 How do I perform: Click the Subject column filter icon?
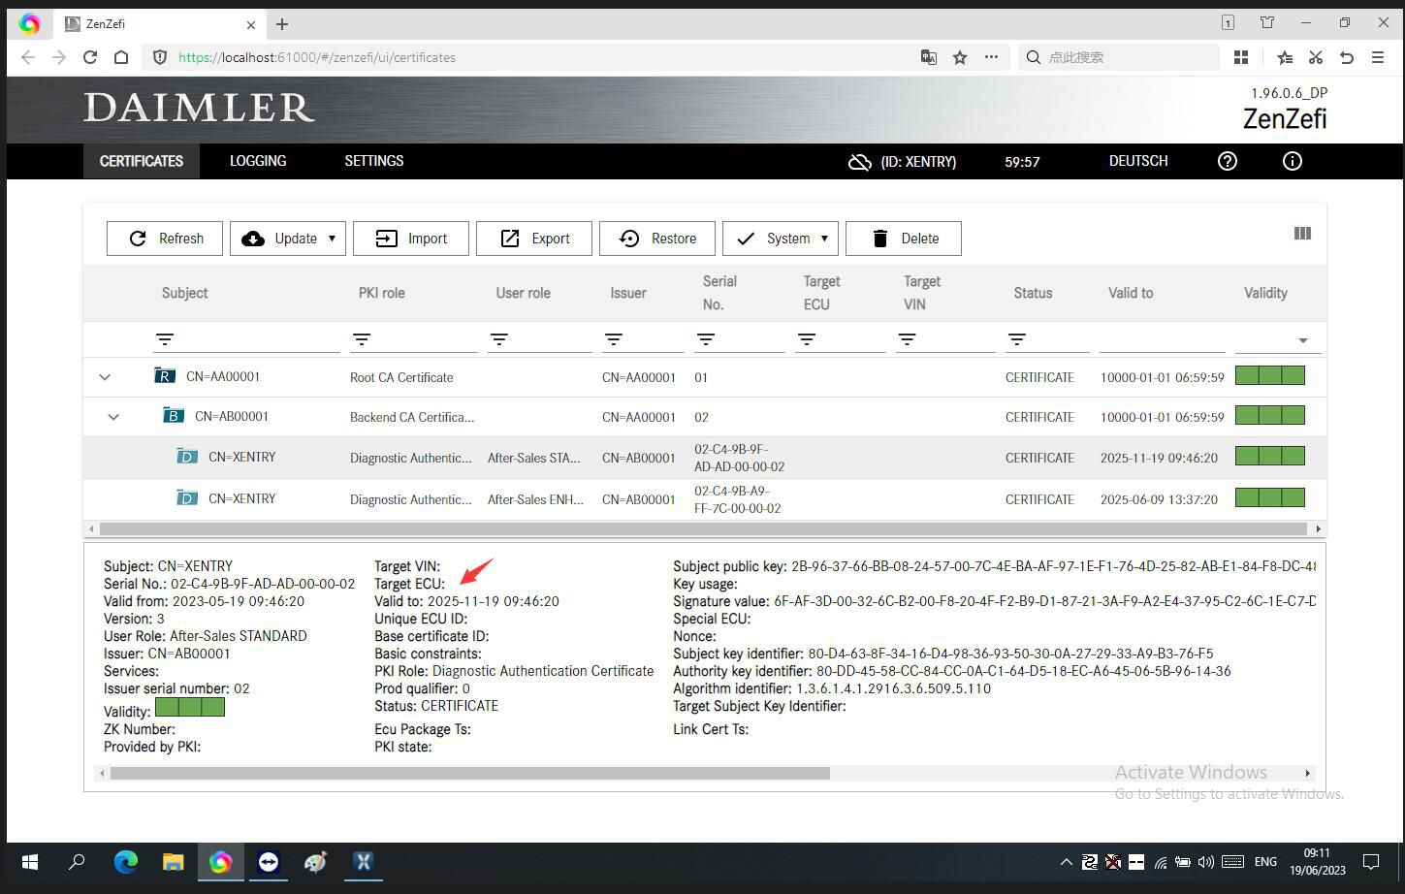pos(165,339)
